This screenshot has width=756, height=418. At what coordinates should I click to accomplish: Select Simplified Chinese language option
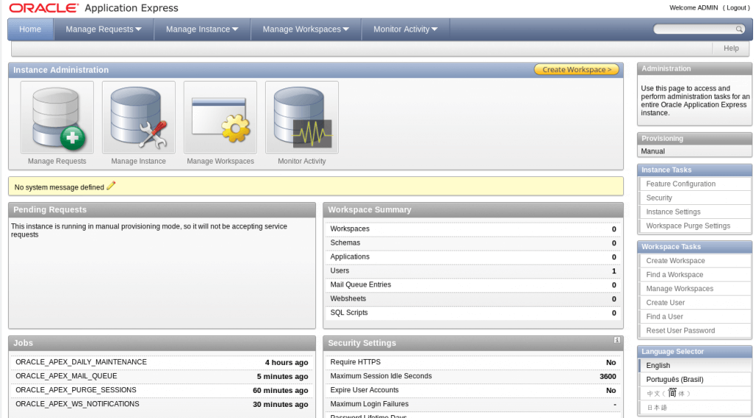[668, 394]
